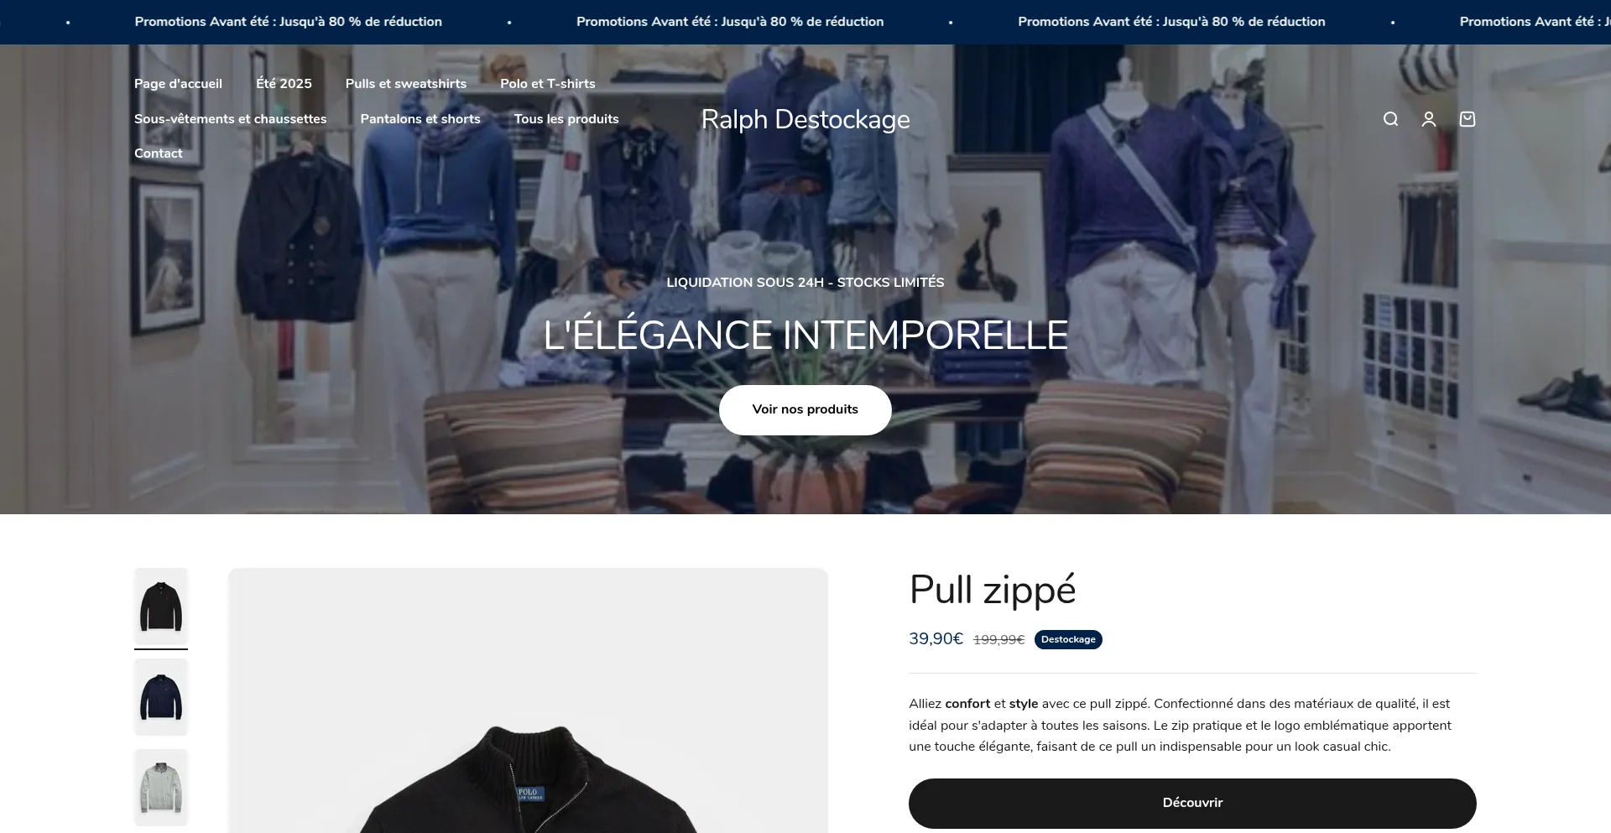This screenshot has width=1611, height=833.
Task: Open Pantalons et shorts category
Action: pos(420,119)
